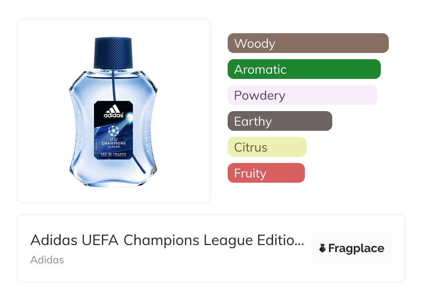Screen dimensions: 422x299
Task: Select the red Fruity accord bar
Action: 266,173
